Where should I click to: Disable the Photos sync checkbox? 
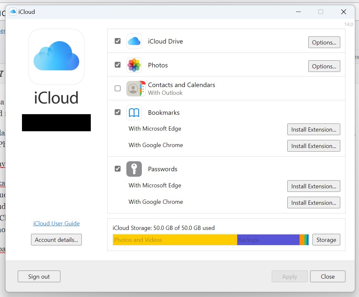click(x=118, y=65)
